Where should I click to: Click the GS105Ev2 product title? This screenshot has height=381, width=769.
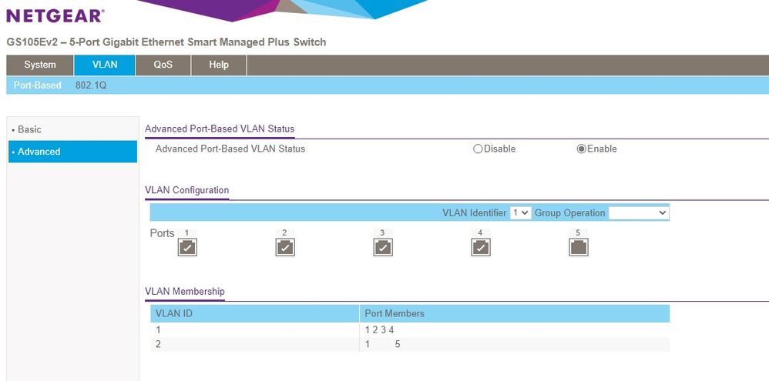[166, 42]
